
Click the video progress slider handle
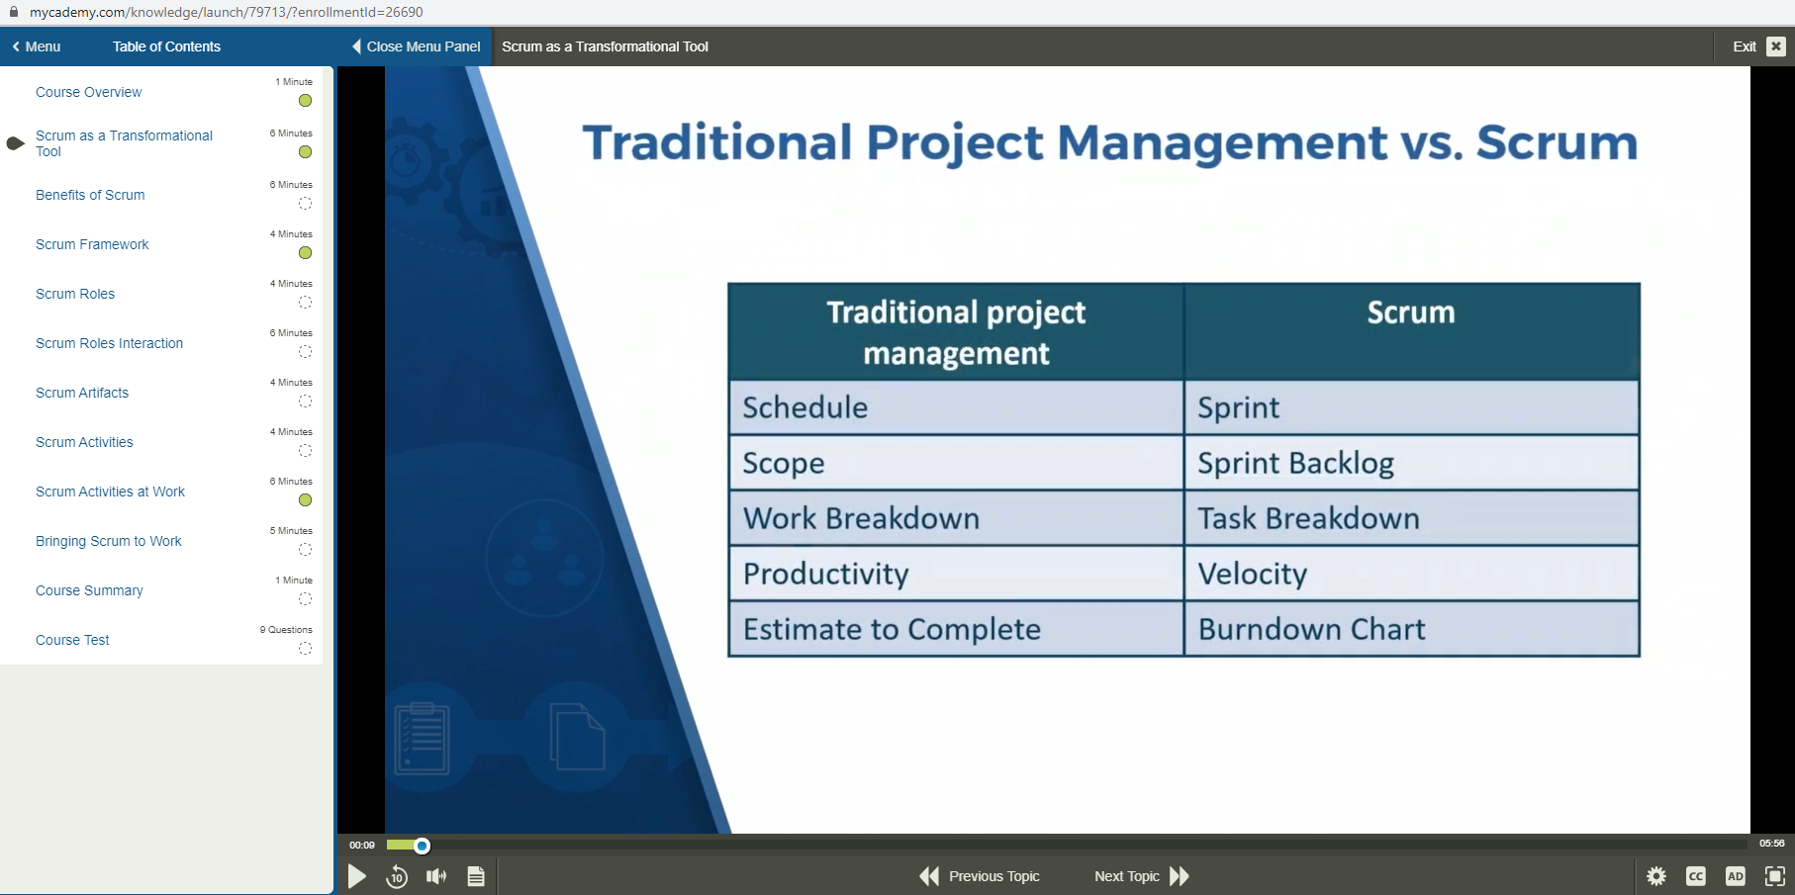(x=423, y=846)
